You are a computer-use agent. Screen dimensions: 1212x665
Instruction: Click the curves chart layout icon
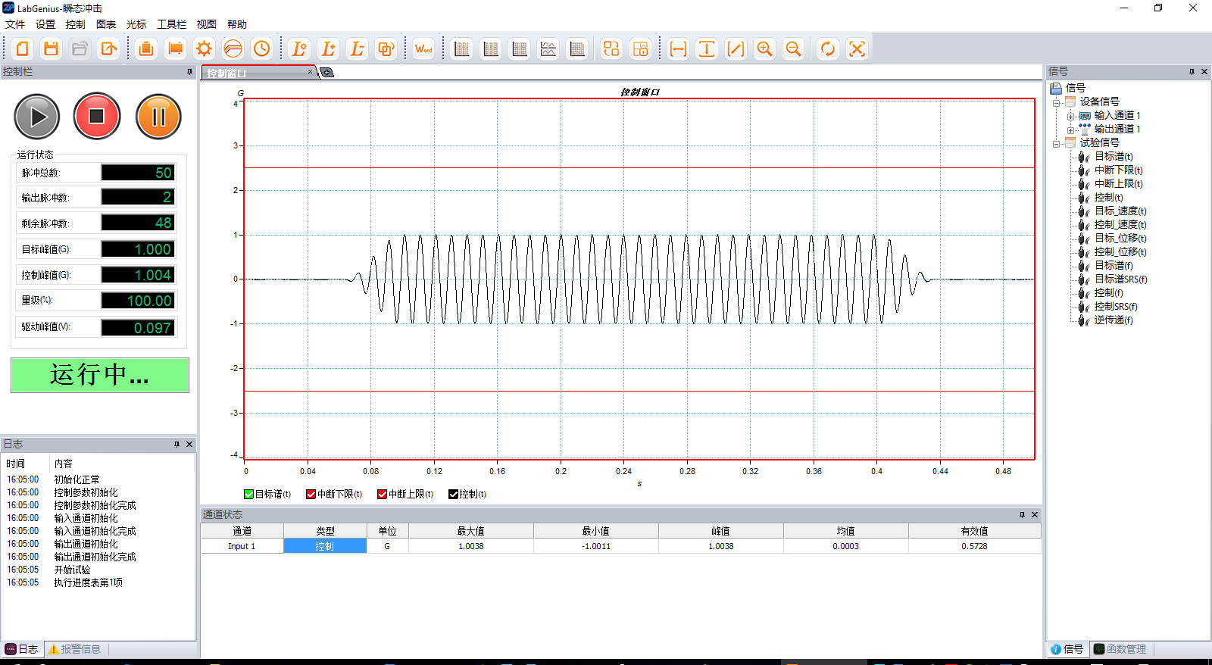[x=548, y=49]
